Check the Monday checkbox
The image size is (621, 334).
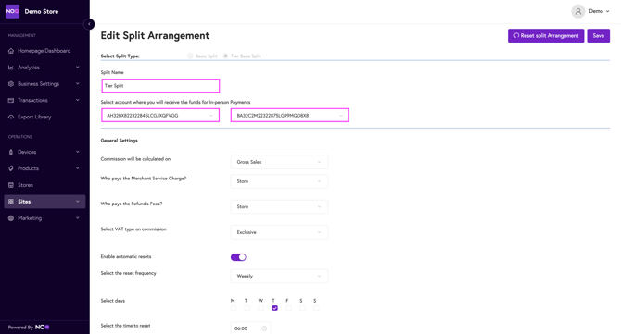coord(234,308)
